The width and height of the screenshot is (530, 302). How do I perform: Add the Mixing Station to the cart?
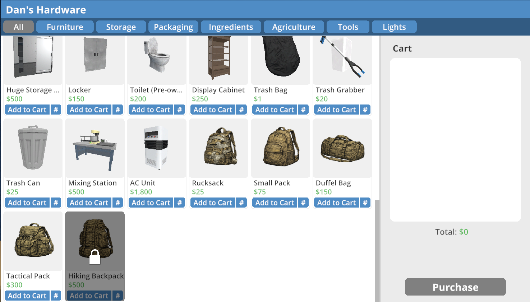pos(89,203)
